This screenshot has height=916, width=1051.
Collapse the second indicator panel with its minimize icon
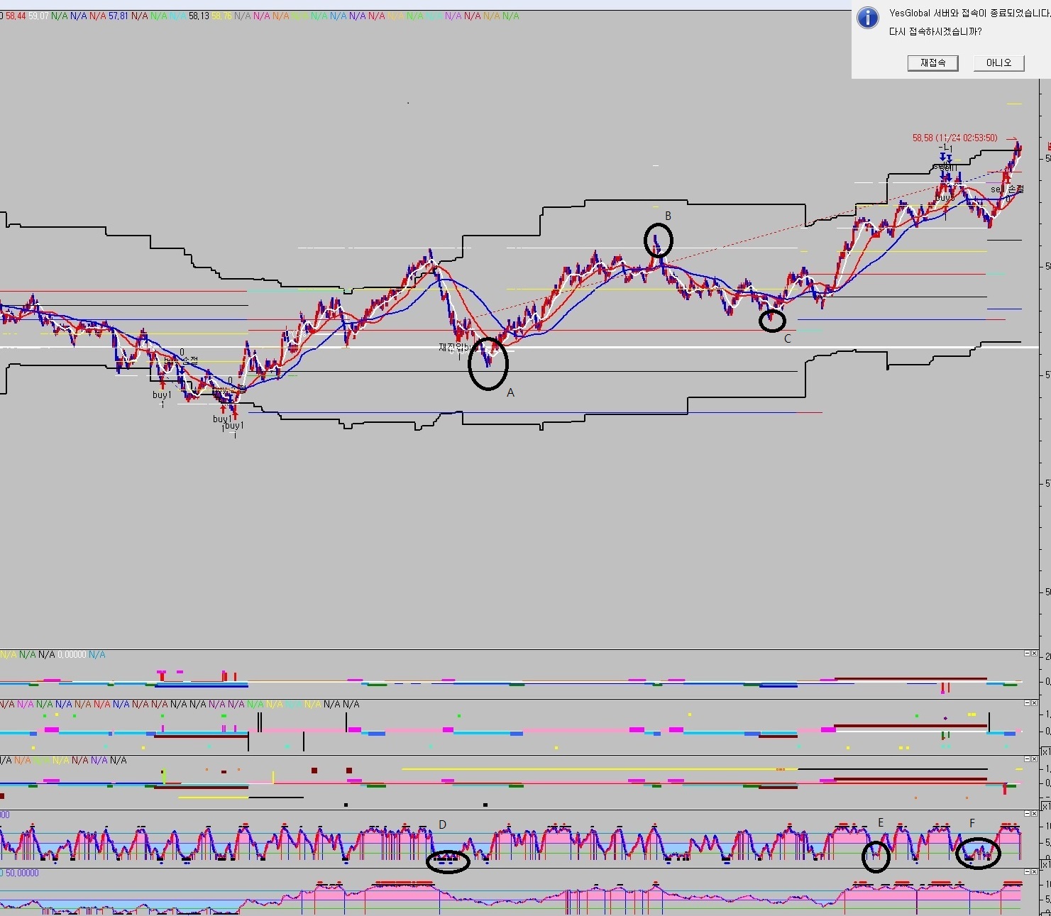coord(1027,702)
